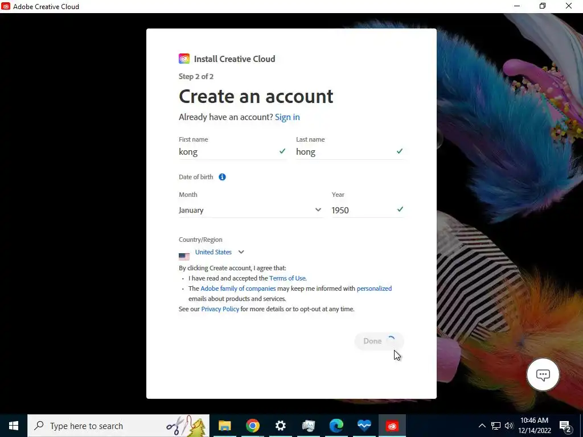The width and height of the screenshot is (583, 437).
Task: Click the Last name field containing hong
Action: 350,151
